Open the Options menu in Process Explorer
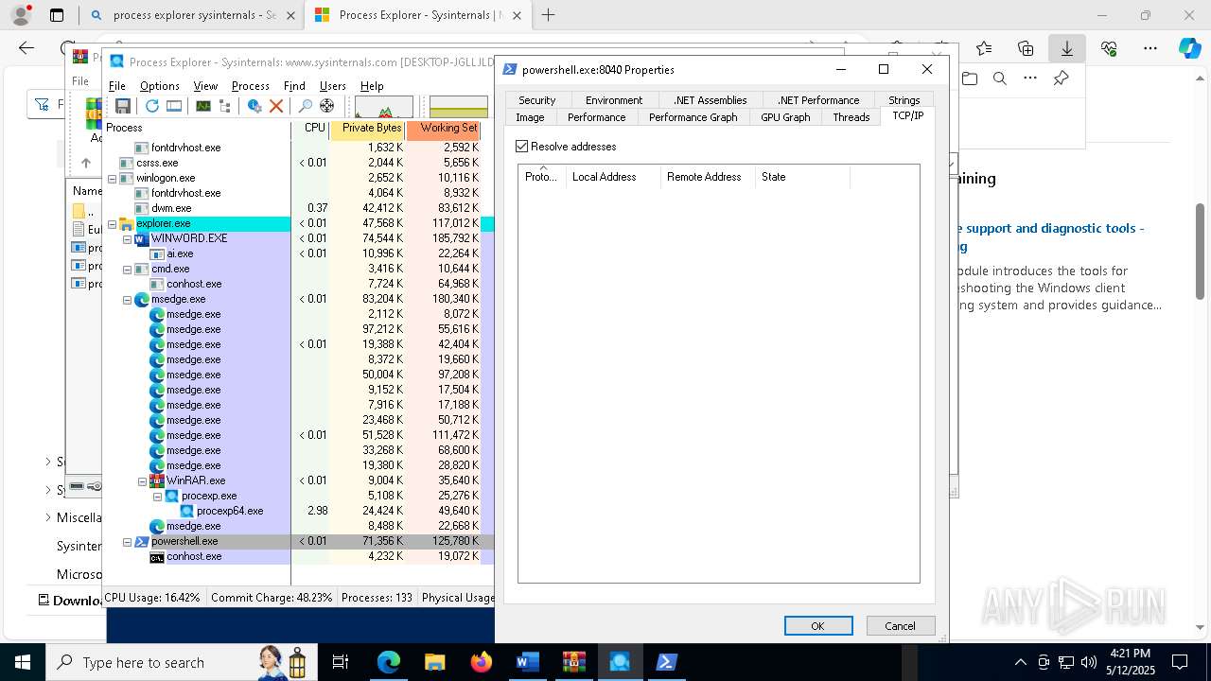 [159, 85]
